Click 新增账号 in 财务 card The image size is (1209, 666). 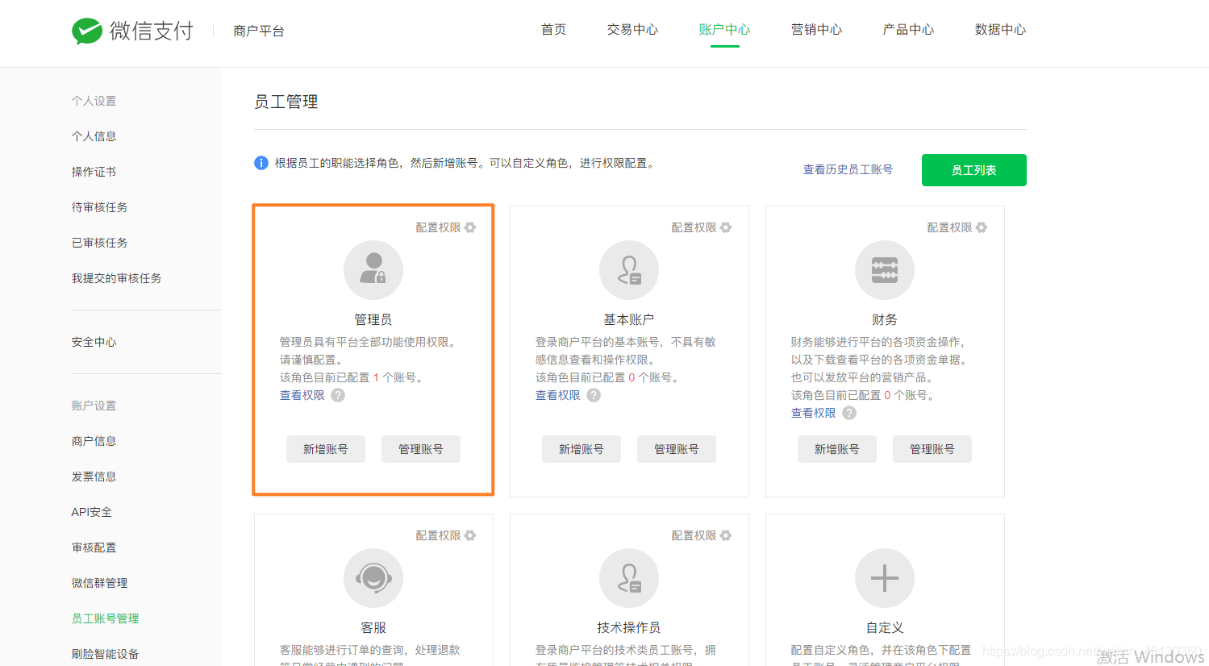pos(837,449)
